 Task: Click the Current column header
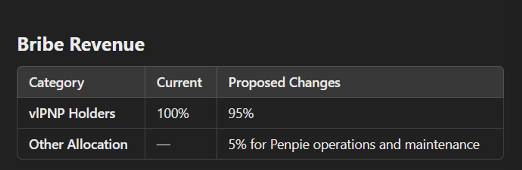pos(179,83)
